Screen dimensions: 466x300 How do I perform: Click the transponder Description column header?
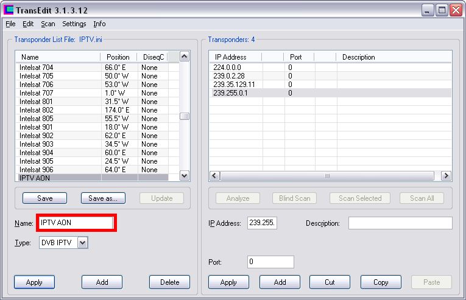394,57
